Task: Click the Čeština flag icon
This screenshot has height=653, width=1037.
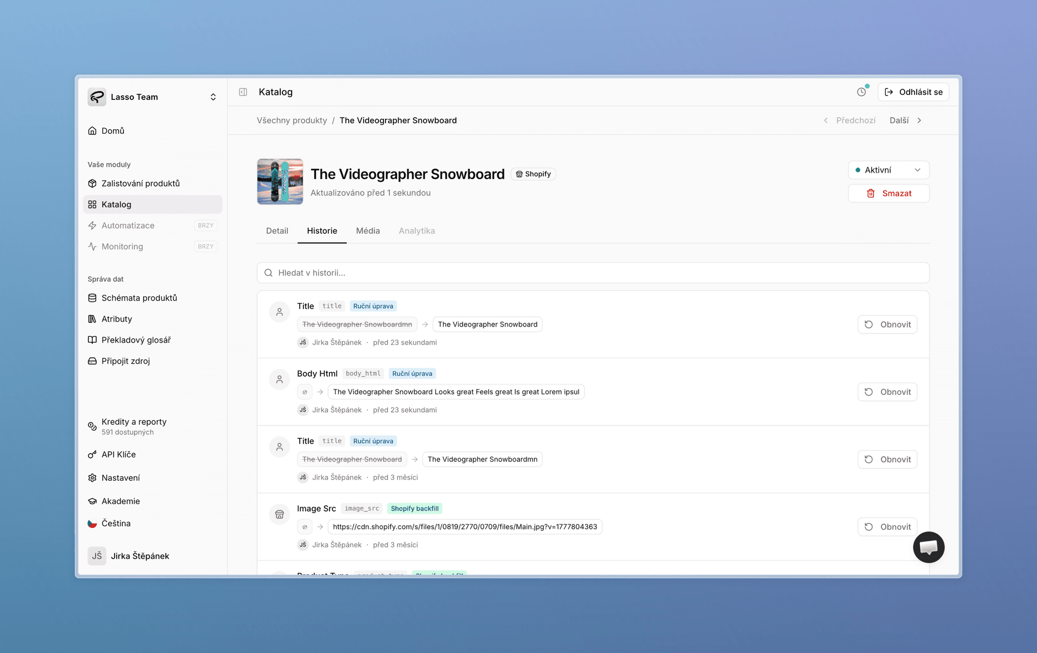Action: coord(92,523)
